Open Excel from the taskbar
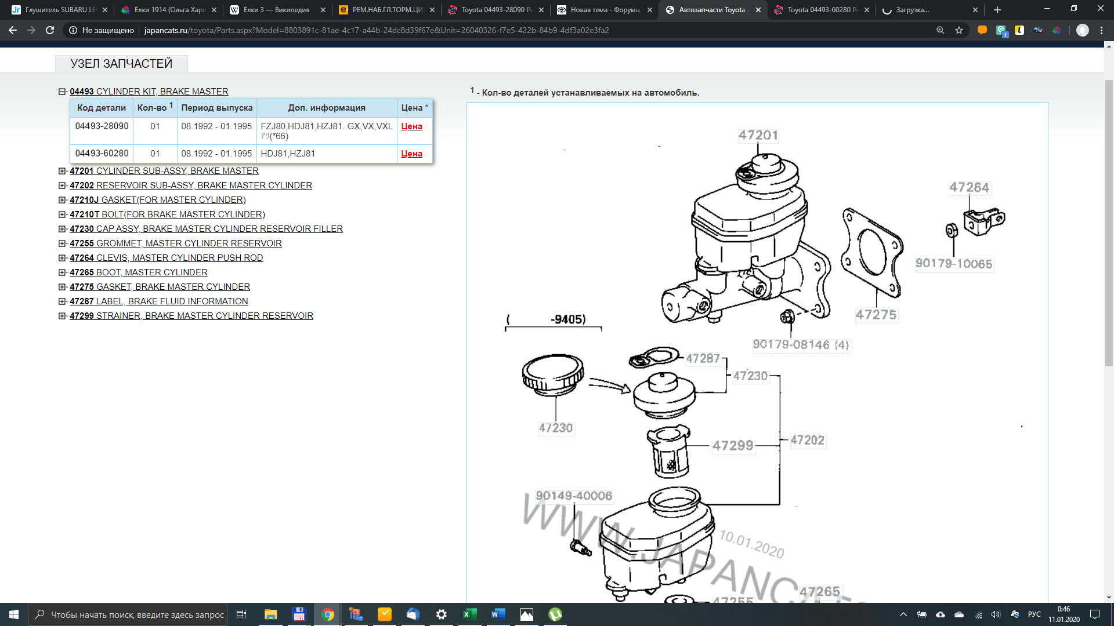Screen dimensions: 1114x626 469,614
